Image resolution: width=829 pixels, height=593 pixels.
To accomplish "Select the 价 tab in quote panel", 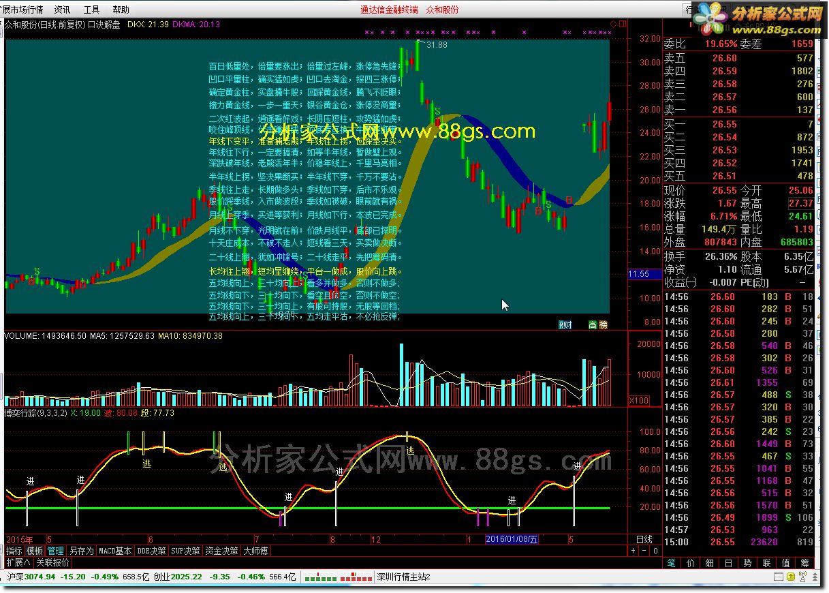I will click(x=691, y=563).
